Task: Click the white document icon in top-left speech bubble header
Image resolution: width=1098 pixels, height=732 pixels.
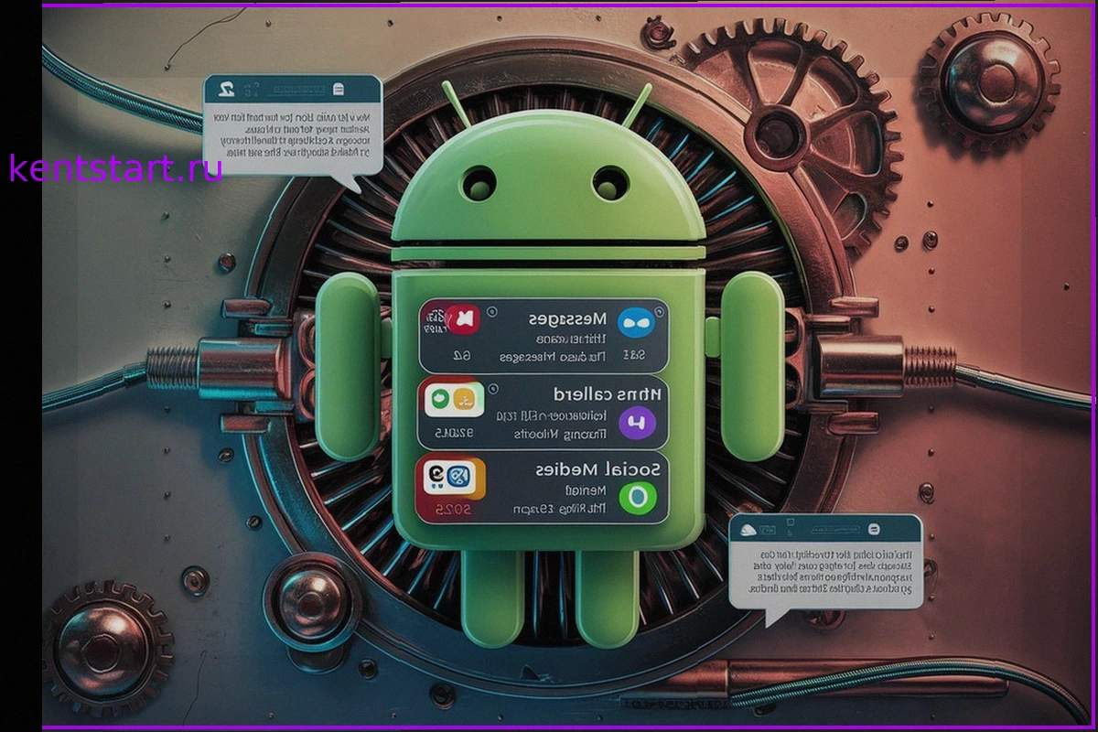Action: [339, 89]
